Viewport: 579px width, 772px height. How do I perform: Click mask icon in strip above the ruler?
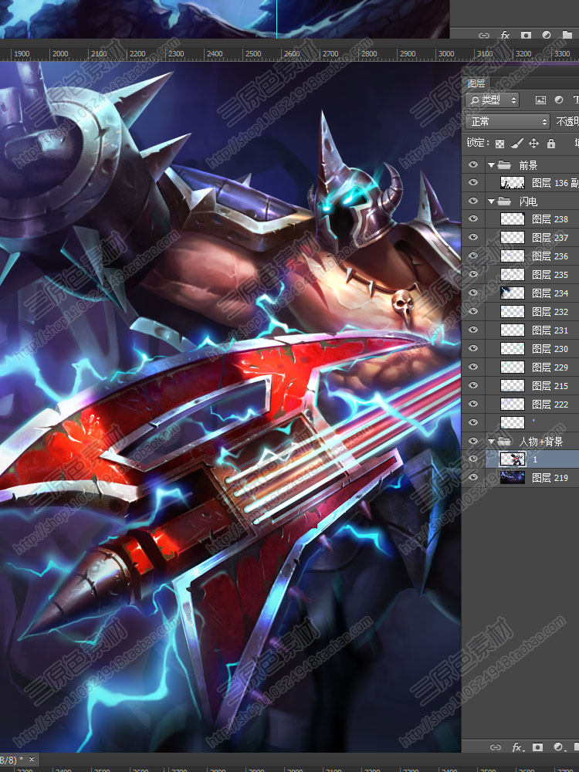pos(526,35)
